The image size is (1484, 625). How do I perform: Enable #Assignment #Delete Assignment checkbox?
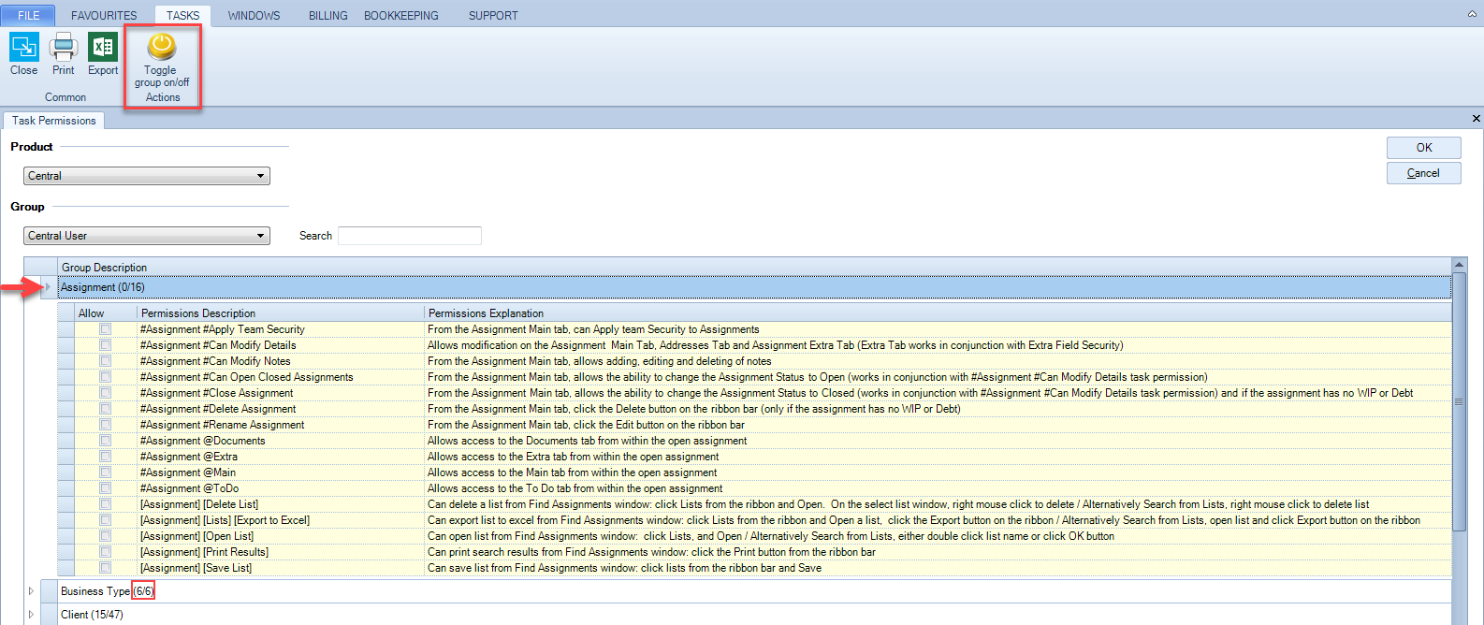coord(106,409)
